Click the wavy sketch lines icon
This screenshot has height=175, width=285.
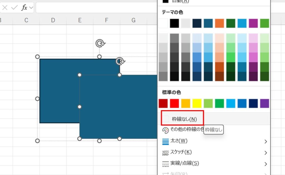click(165, 153)
